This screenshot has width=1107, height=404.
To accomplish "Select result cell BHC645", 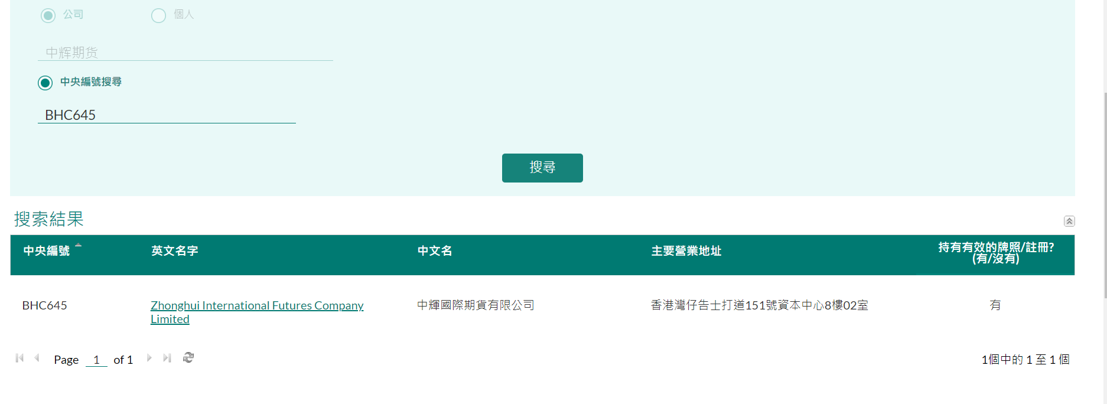I will pyautogui.click(x=45, y=305).
